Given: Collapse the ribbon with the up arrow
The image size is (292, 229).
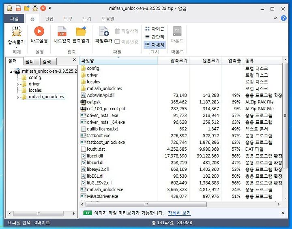Looking at the screenshot, I should click(x=276, y=18).
